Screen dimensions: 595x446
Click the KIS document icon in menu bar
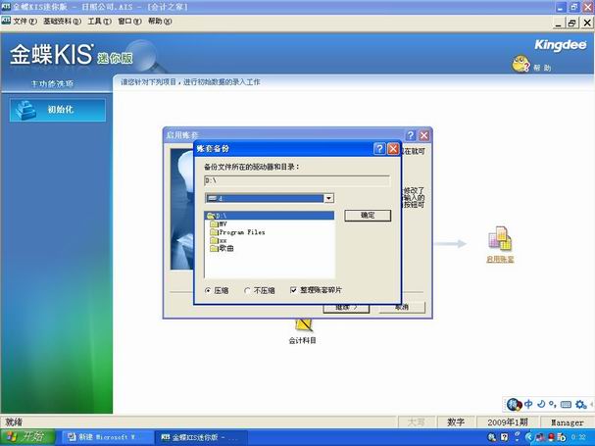pyautogui.click(x=6, y=21)
